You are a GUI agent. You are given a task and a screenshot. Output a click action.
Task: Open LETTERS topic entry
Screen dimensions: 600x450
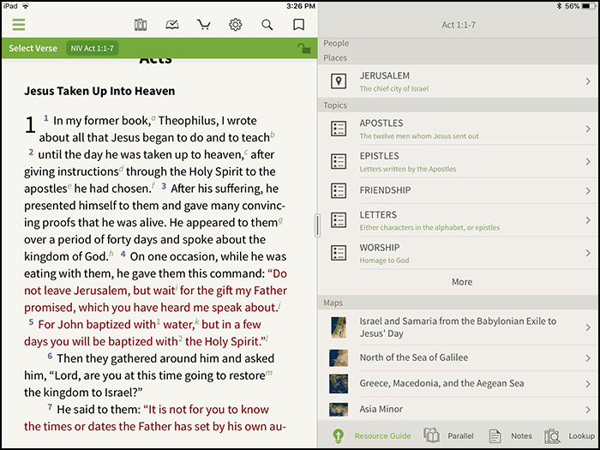(x=459, y=220)
